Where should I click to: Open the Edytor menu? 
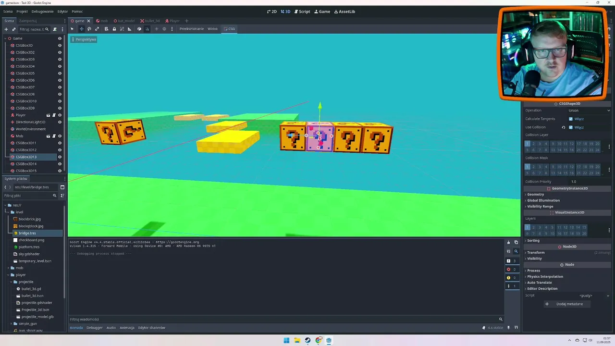tap(62, 12)
